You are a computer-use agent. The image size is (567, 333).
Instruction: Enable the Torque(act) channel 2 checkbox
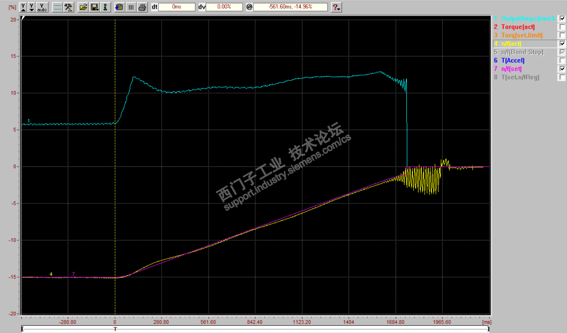click(562, 27)
